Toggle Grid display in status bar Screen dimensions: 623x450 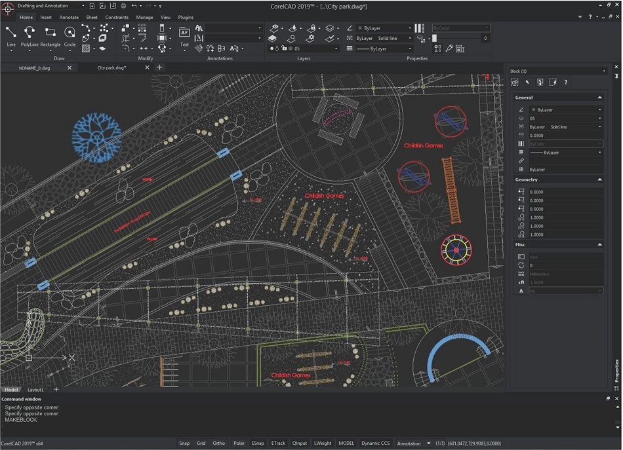click(x=201, y=443)
